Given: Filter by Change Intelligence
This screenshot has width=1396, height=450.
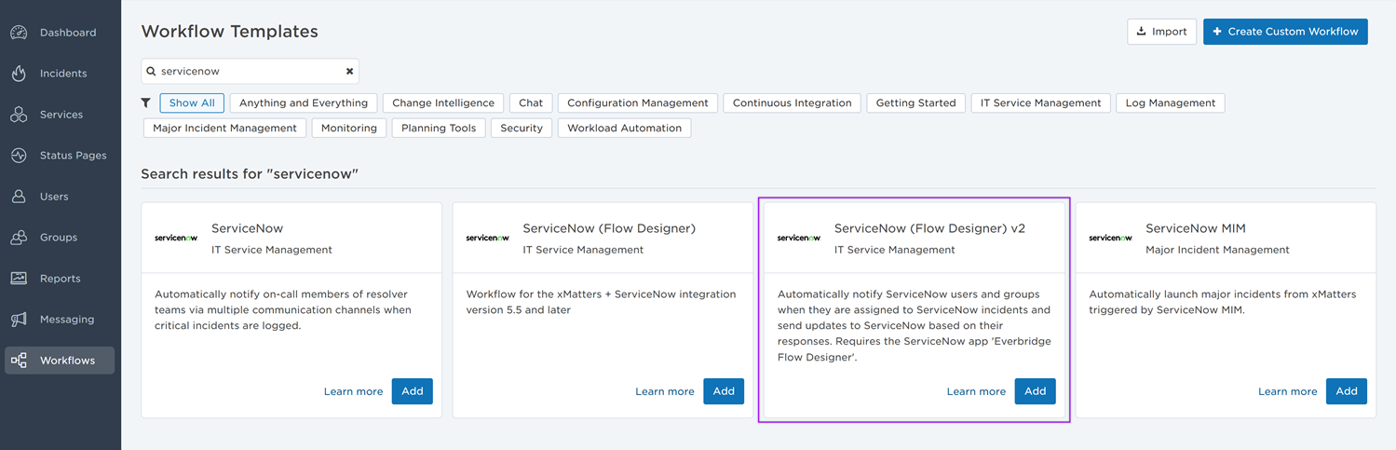Looking at the screenshot, I should 443,103.
